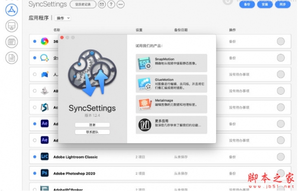Click the black round logo for 更多应用
The width and height of the screenshot is (299, 191).
(x=145, y=125)
